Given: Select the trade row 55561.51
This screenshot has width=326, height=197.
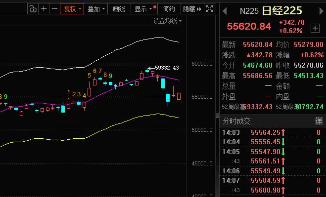Looking at the screenshot, I should click(x=273, y=161).
